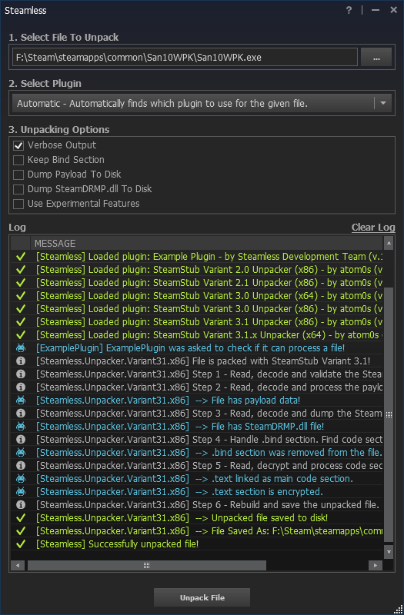
Task: Click checkmark icon on Variant 2.0 Unpacker row
Action: 21,270
